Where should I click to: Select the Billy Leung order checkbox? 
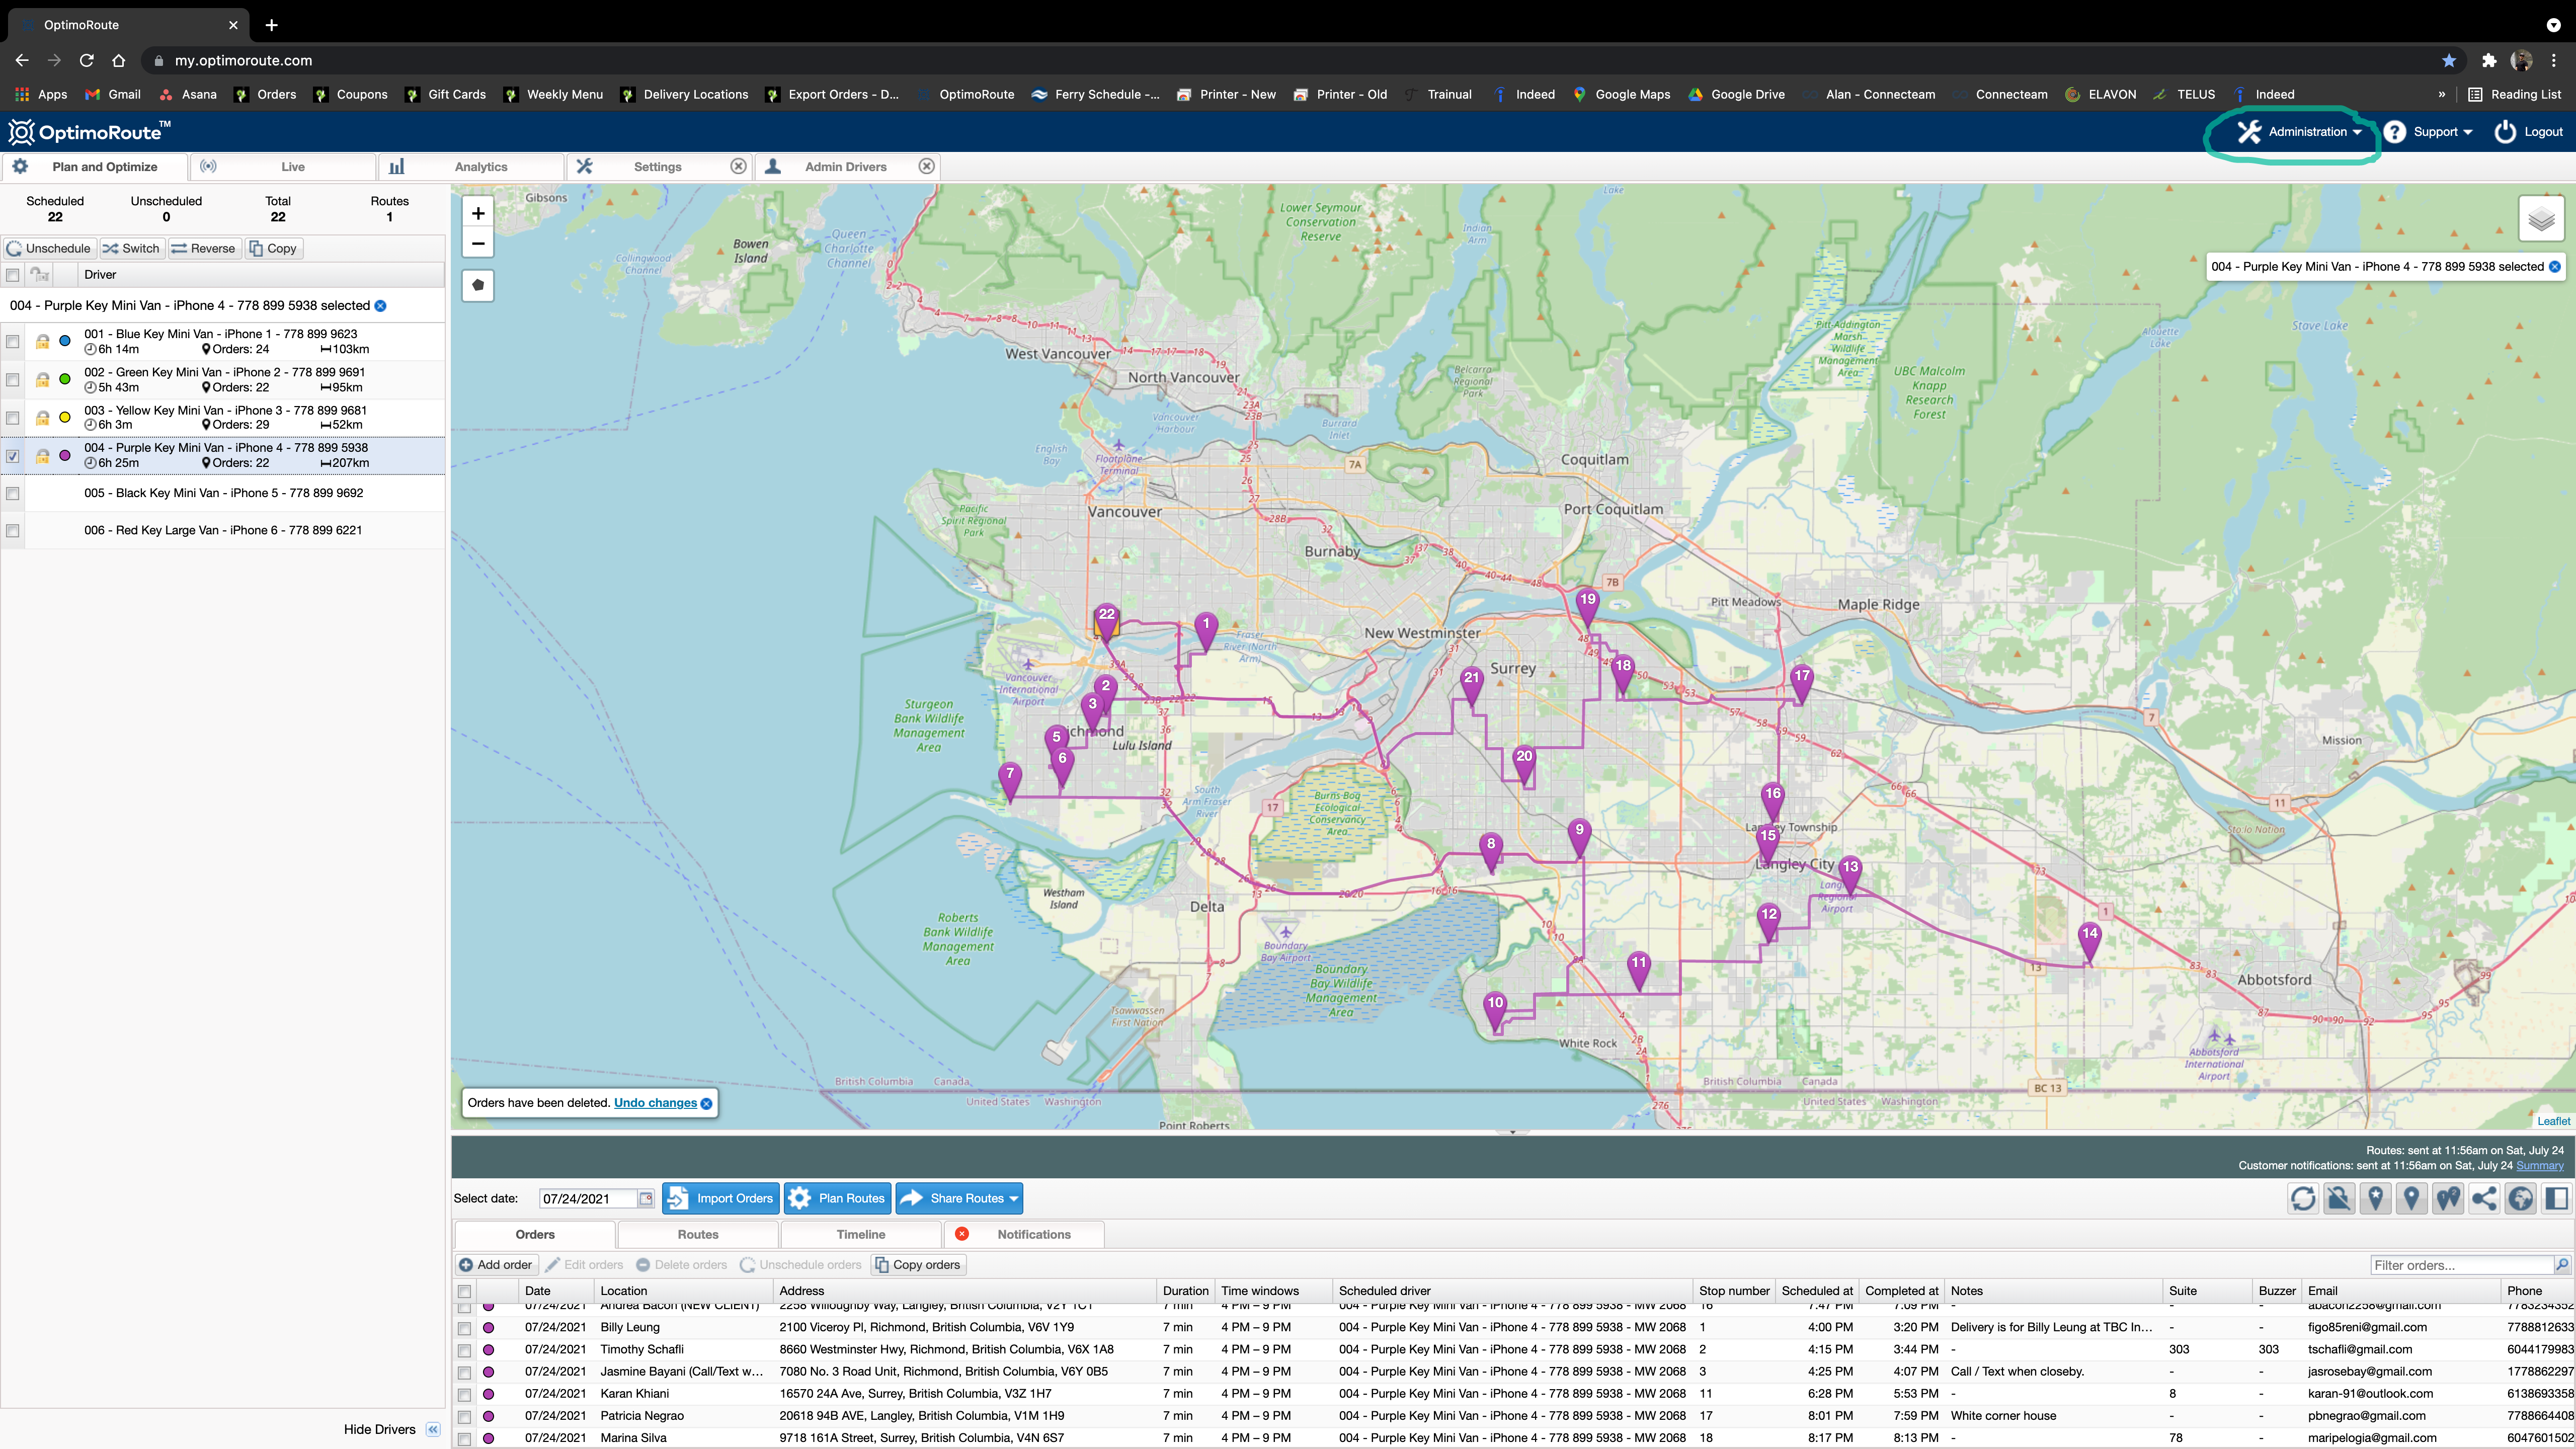(465, 1328)
